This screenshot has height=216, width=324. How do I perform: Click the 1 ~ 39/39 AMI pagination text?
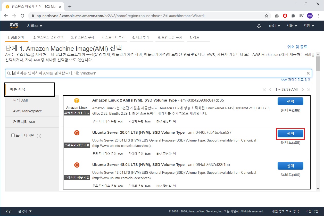point(286,89)
